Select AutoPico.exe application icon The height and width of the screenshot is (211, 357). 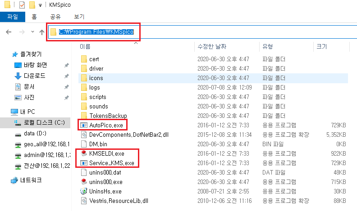[x=84, y=125]
